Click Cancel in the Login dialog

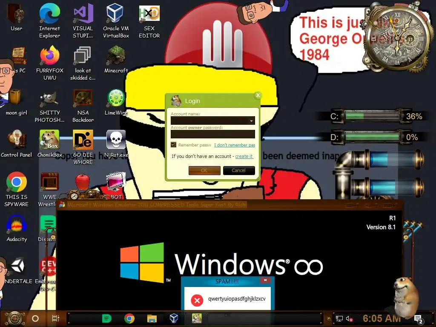pyautogui.click(x=239, y=170)
